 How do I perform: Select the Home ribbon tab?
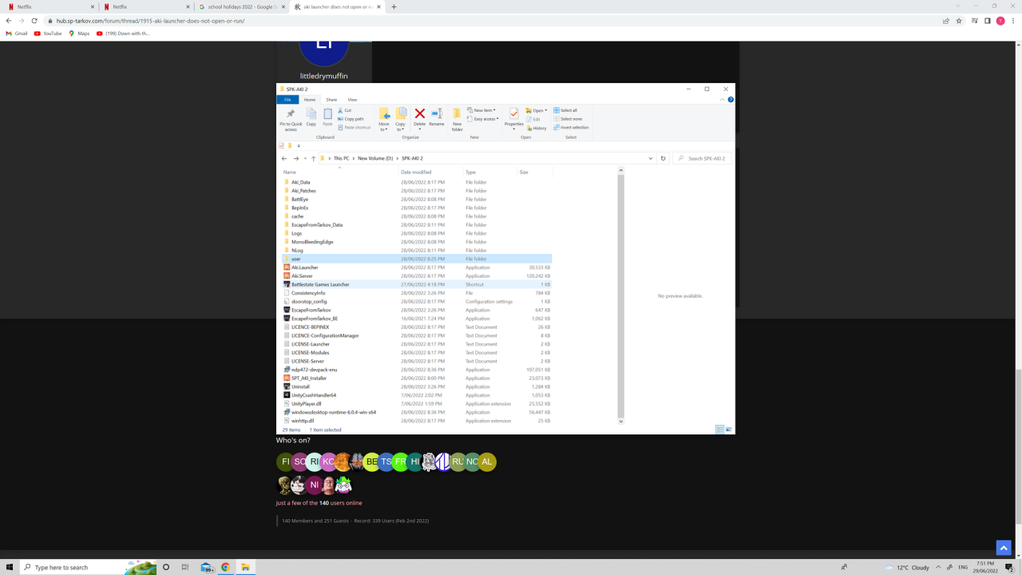[310, 100]
